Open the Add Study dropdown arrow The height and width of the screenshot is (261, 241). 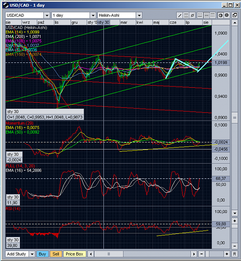pyautogui.click(x=32, y=254)
